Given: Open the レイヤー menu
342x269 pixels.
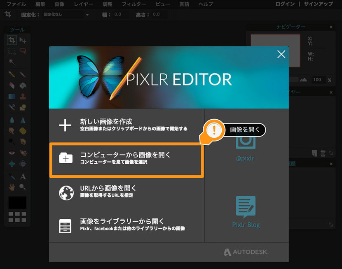Looking at the screenshot, I should click(x=83, y=4).
